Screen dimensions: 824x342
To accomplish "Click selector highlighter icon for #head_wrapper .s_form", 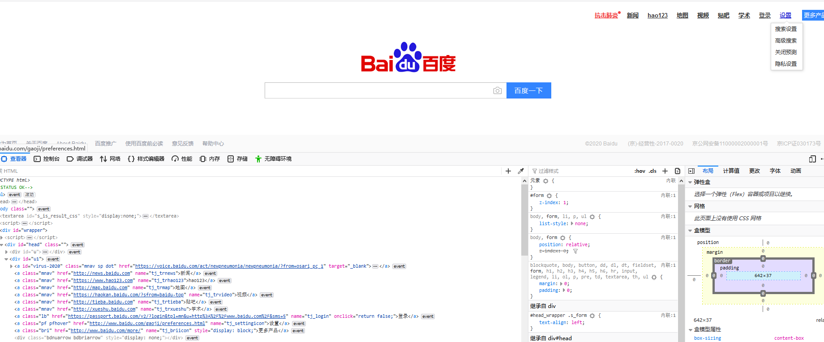I will 592,316.
